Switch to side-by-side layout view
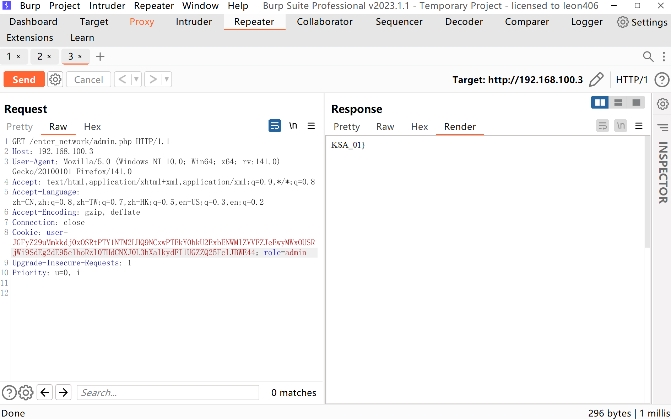This screenshot has height=419, width=671. (x=600, y=103)
